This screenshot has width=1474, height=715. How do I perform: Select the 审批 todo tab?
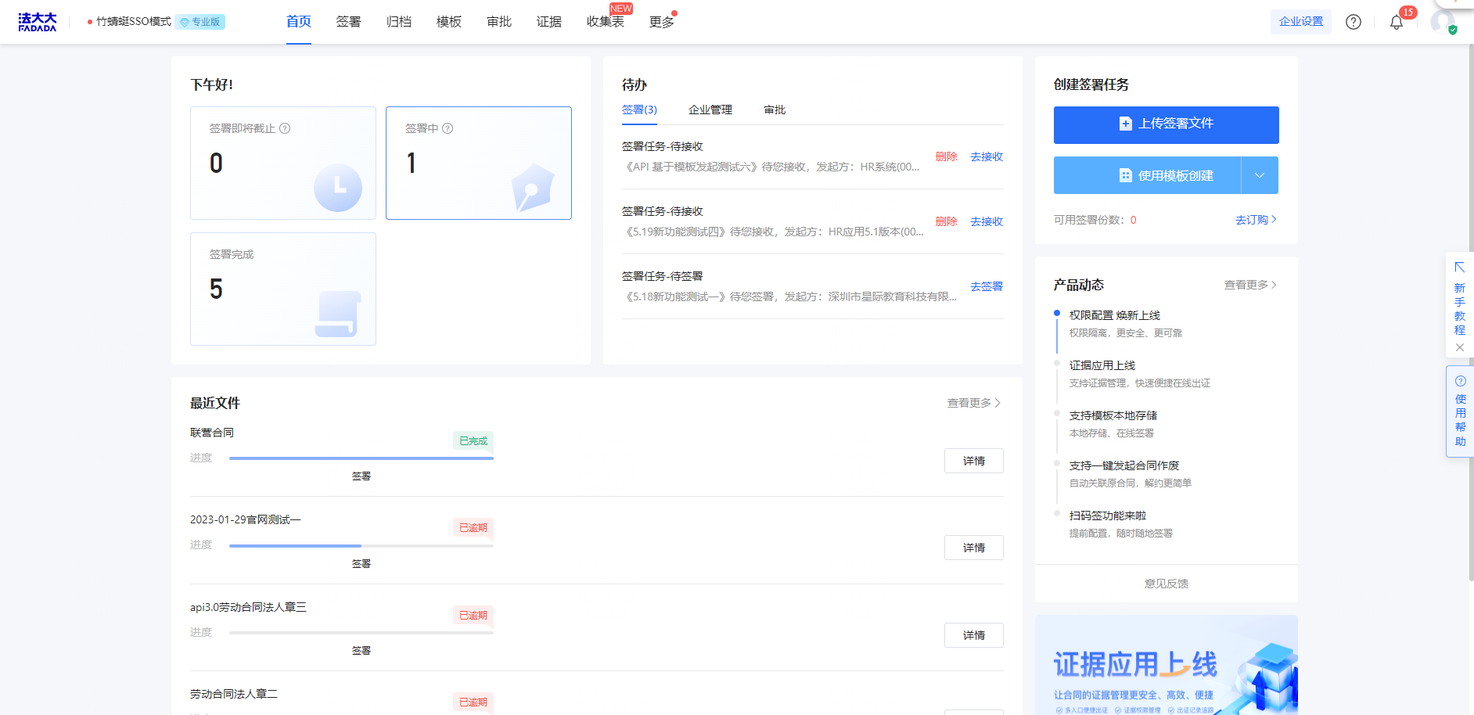pos(775,110)
